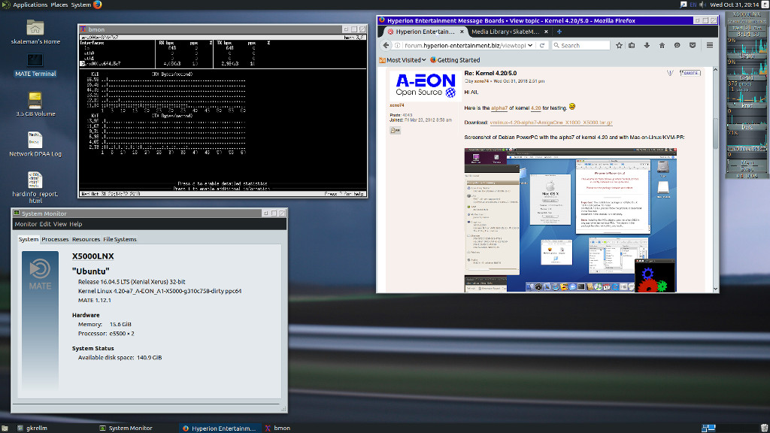The width and height of the screenshot is (770, 433).
Task: Switch to the System tab in System Monitor
Action: 29,239
